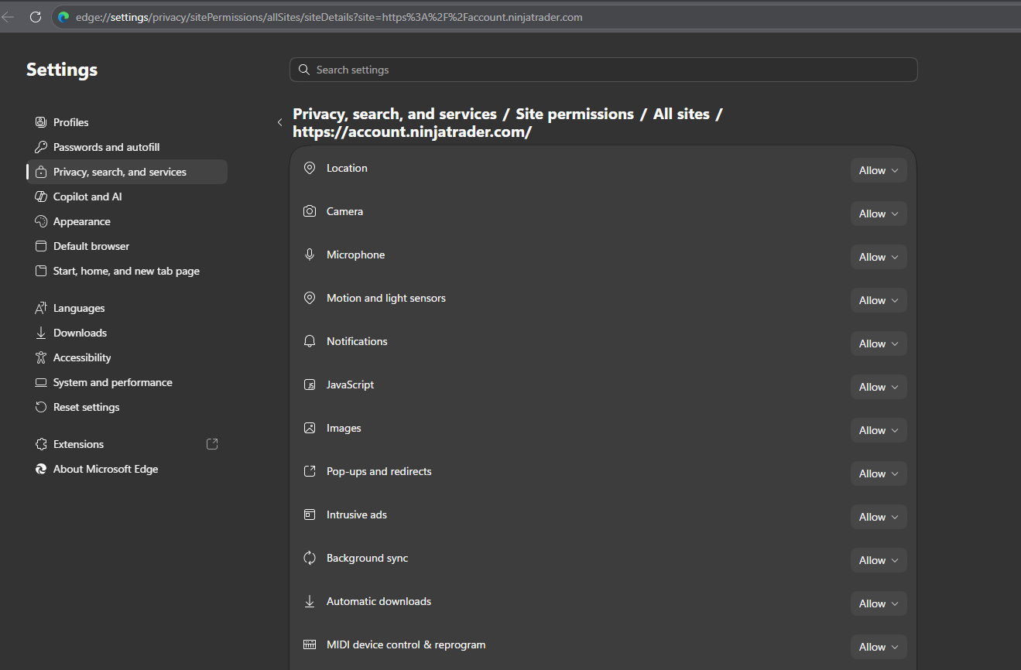Click the search magnifier icon in settings
The image size is (1021, 670).
(x=304, y=70)
